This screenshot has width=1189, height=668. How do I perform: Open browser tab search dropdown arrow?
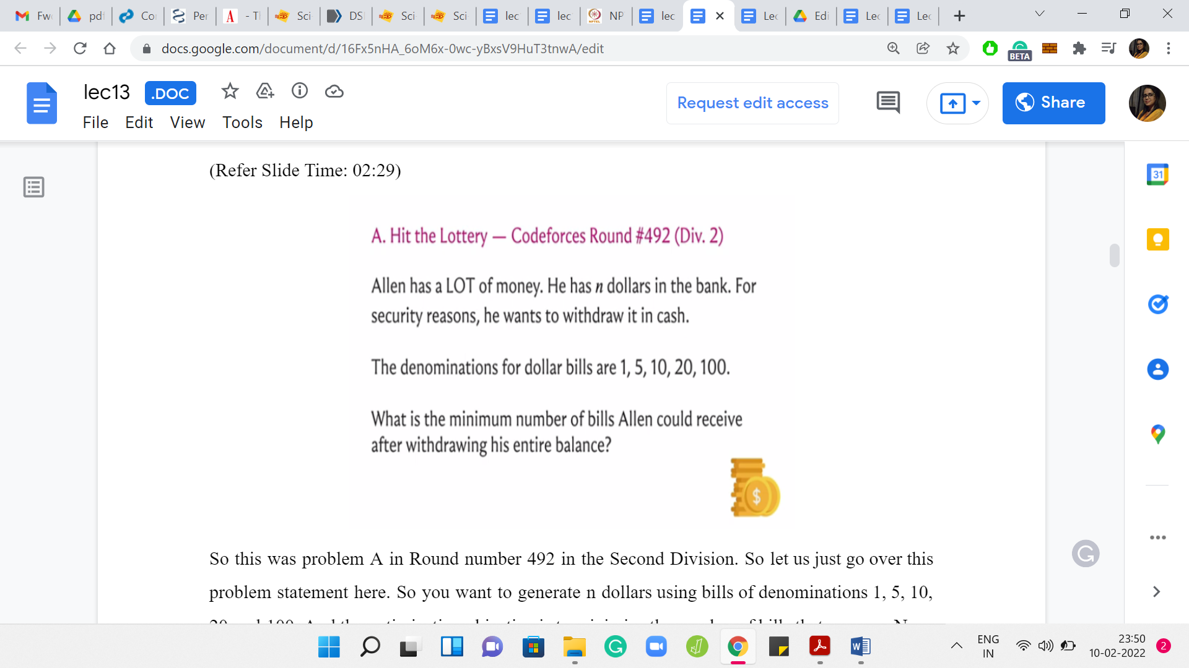click(x=1040, y=14)
